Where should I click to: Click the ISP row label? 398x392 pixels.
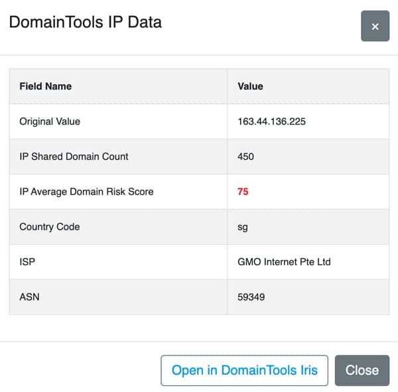click(x=27, y=262)
